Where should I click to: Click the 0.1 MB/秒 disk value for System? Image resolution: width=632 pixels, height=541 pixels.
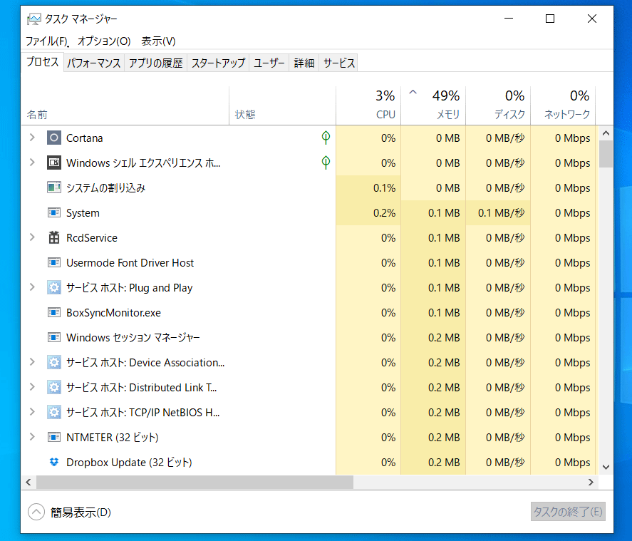[501, 213]
